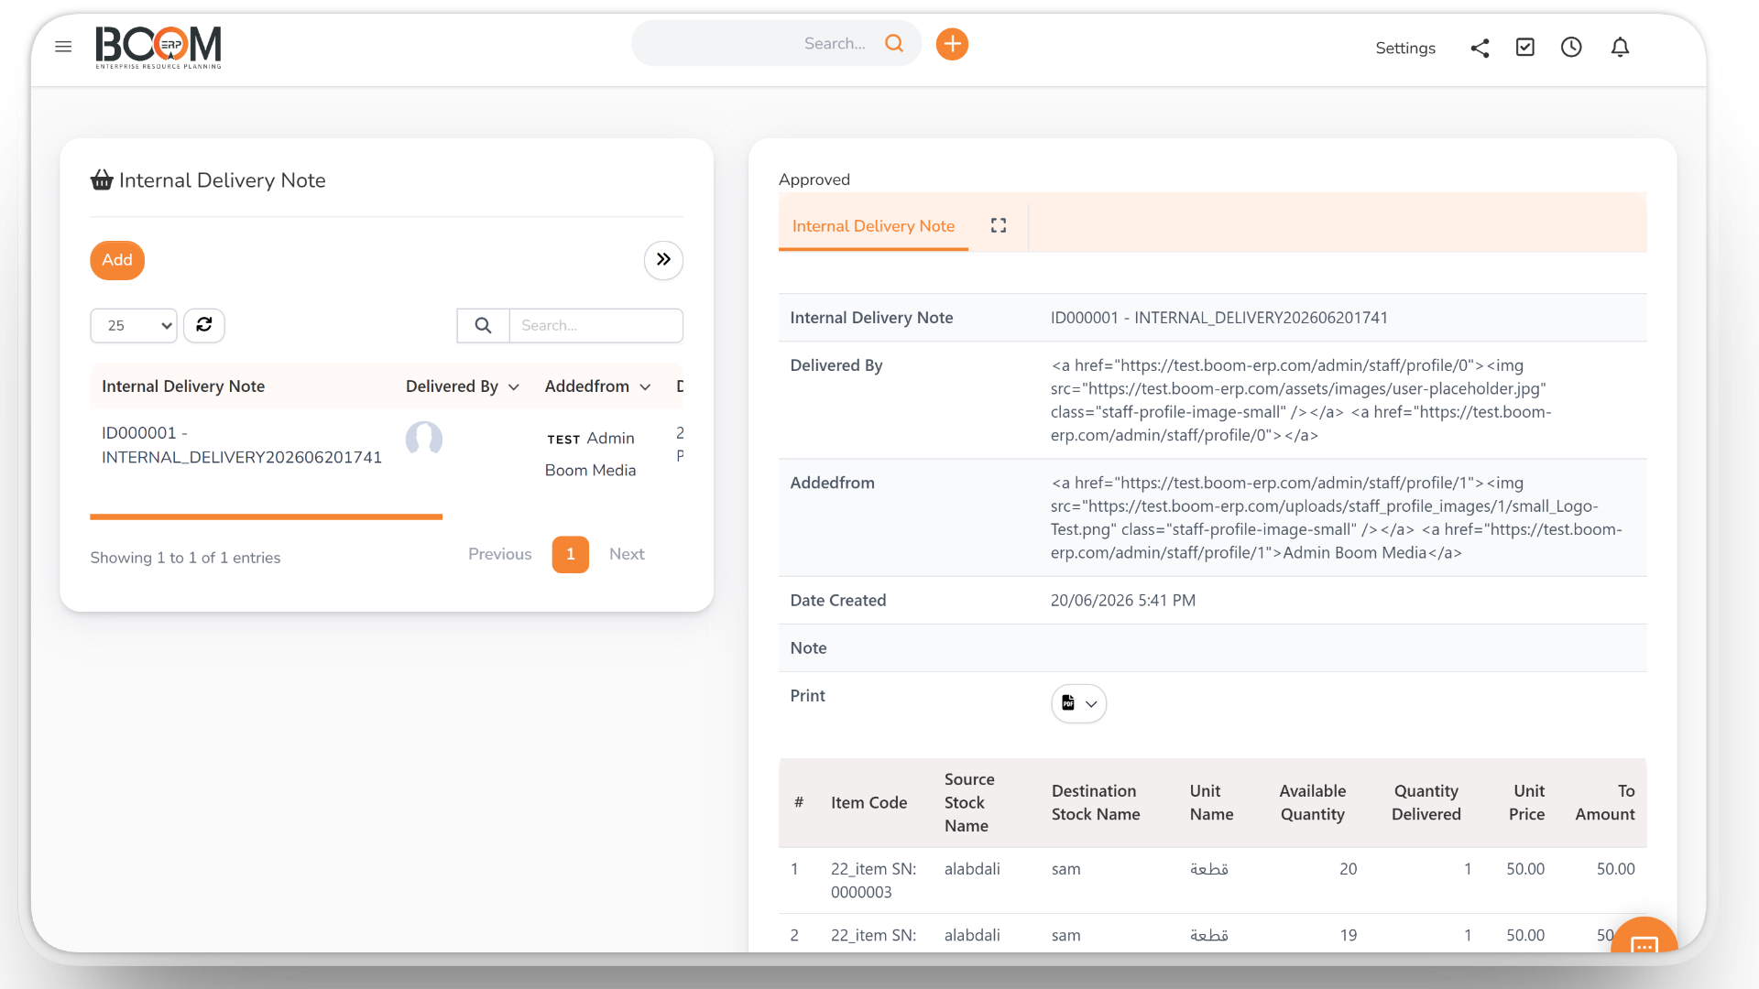1759x989 pixels.
Task: Select page 1 in pagination
Action: coord(570,554)
